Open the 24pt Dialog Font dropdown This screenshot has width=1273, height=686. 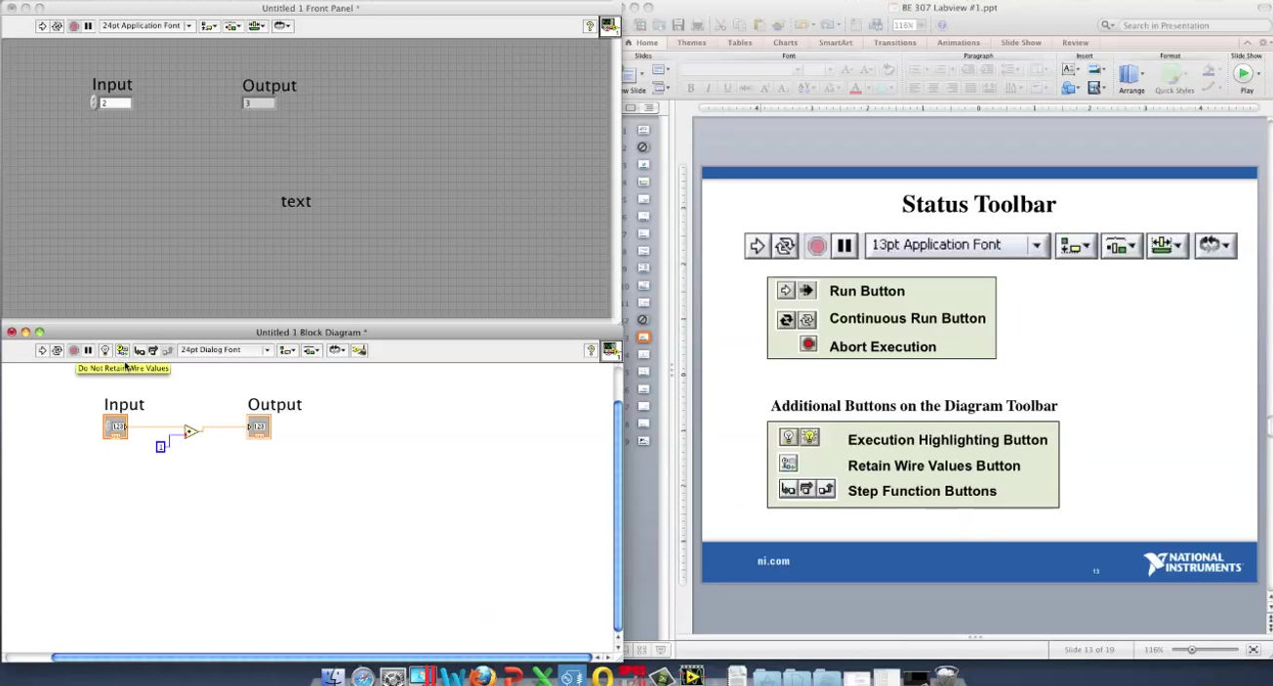click(268, 349)
